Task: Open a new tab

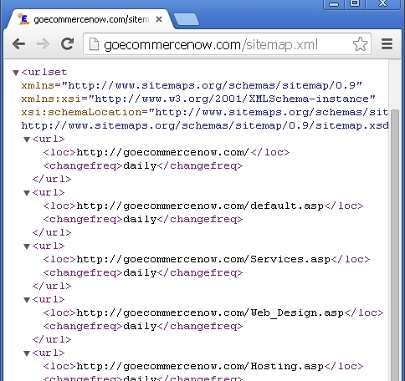Action: (x=187, y=19)
